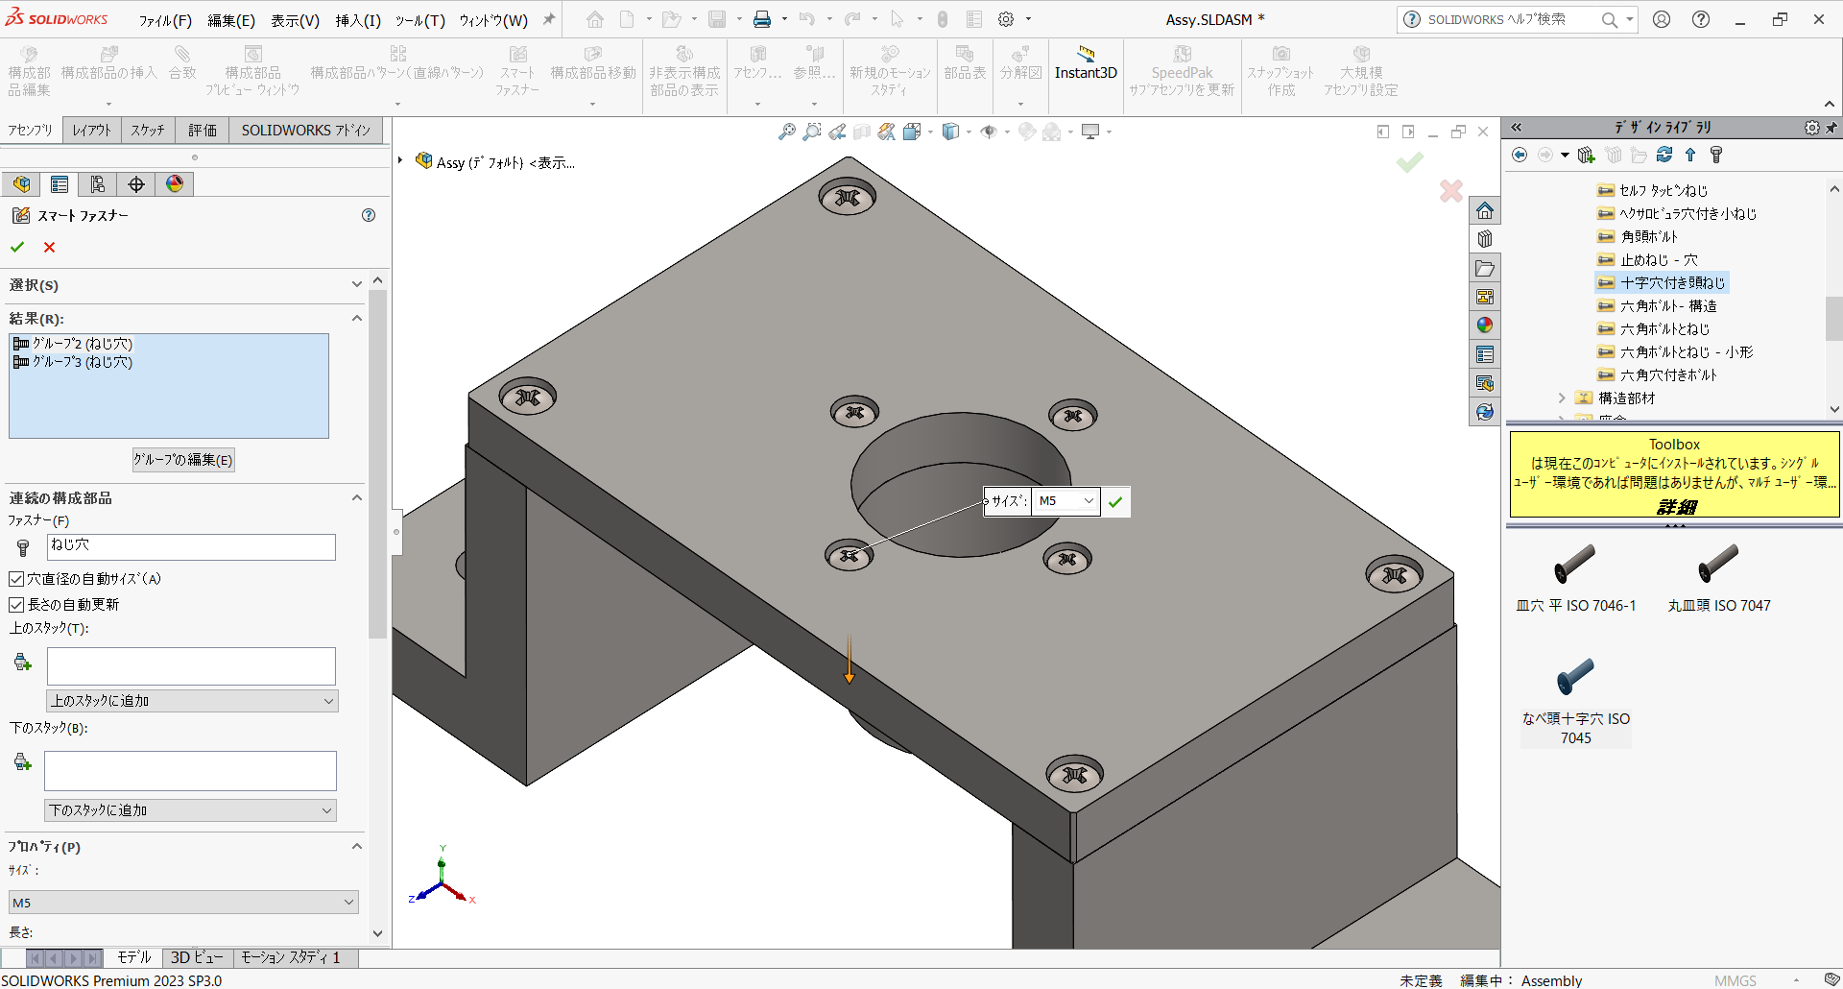
Task: Click グループの編集(E) button
Action: (x=183, y=460)
